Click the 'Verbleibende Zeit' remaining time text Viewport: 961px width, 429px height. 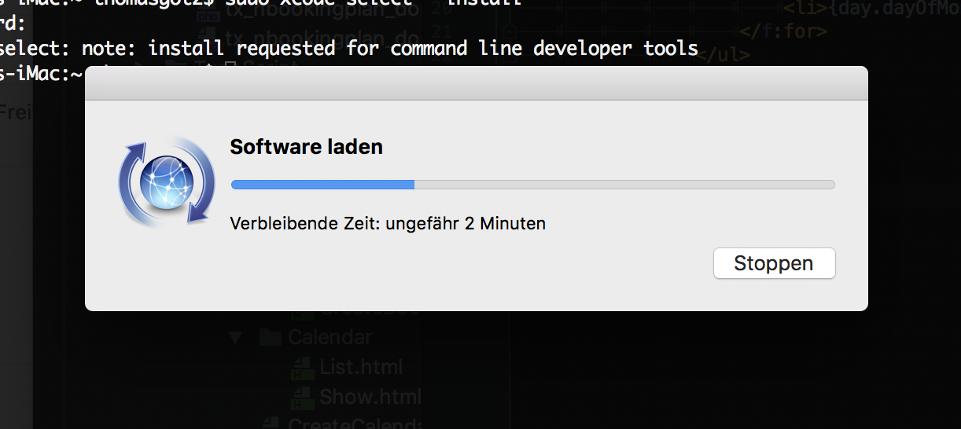tap(388, 223)
